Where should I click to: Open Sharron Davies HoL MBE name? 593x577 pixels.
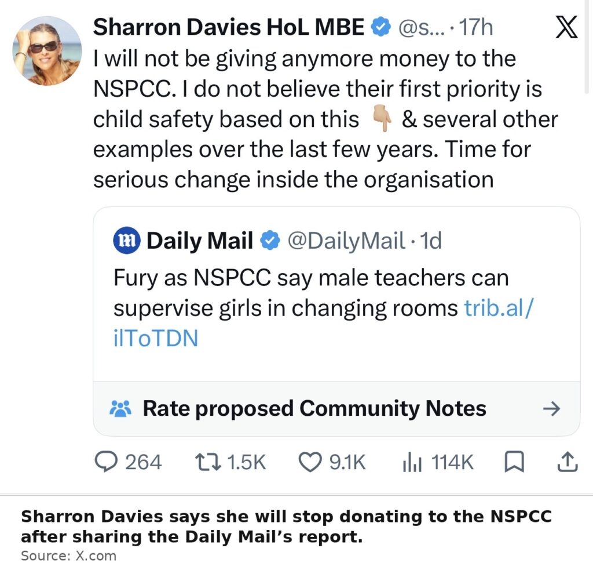click(228, 27)
